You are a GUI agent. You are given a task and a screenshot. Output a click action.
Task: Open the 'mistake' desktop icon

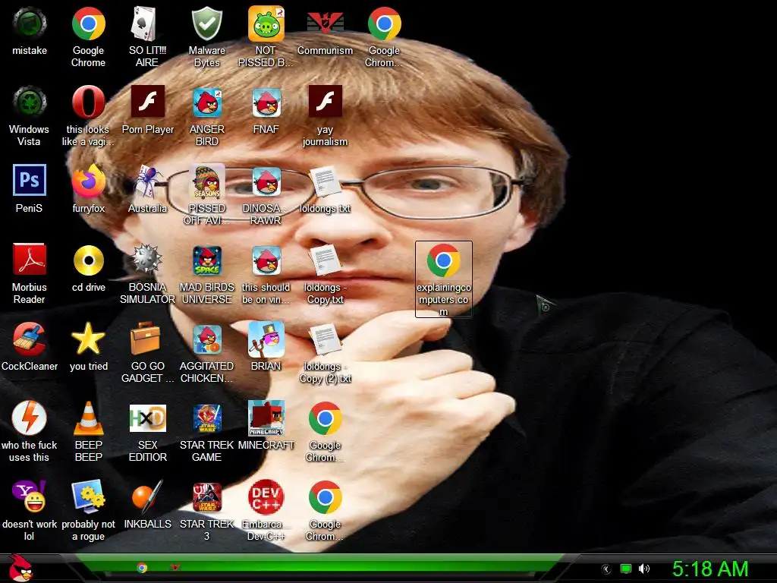point(30,25)
